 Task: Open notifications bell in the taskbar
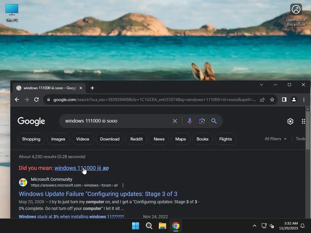[303, 226]
